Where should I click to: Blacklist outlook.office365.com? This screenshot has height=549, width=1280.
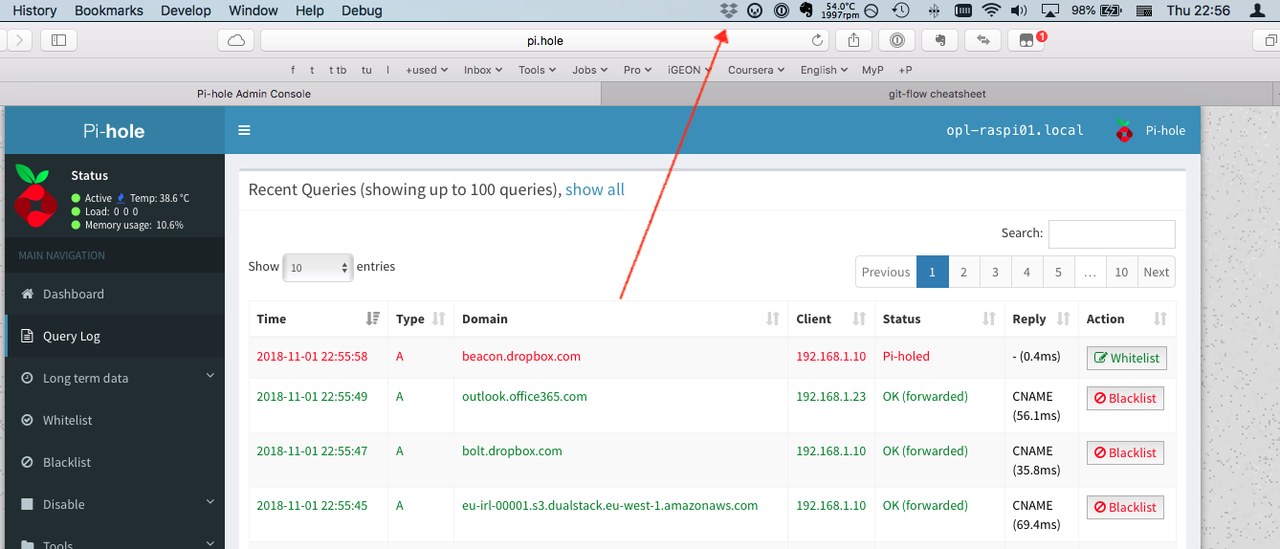coord(1125,398)
